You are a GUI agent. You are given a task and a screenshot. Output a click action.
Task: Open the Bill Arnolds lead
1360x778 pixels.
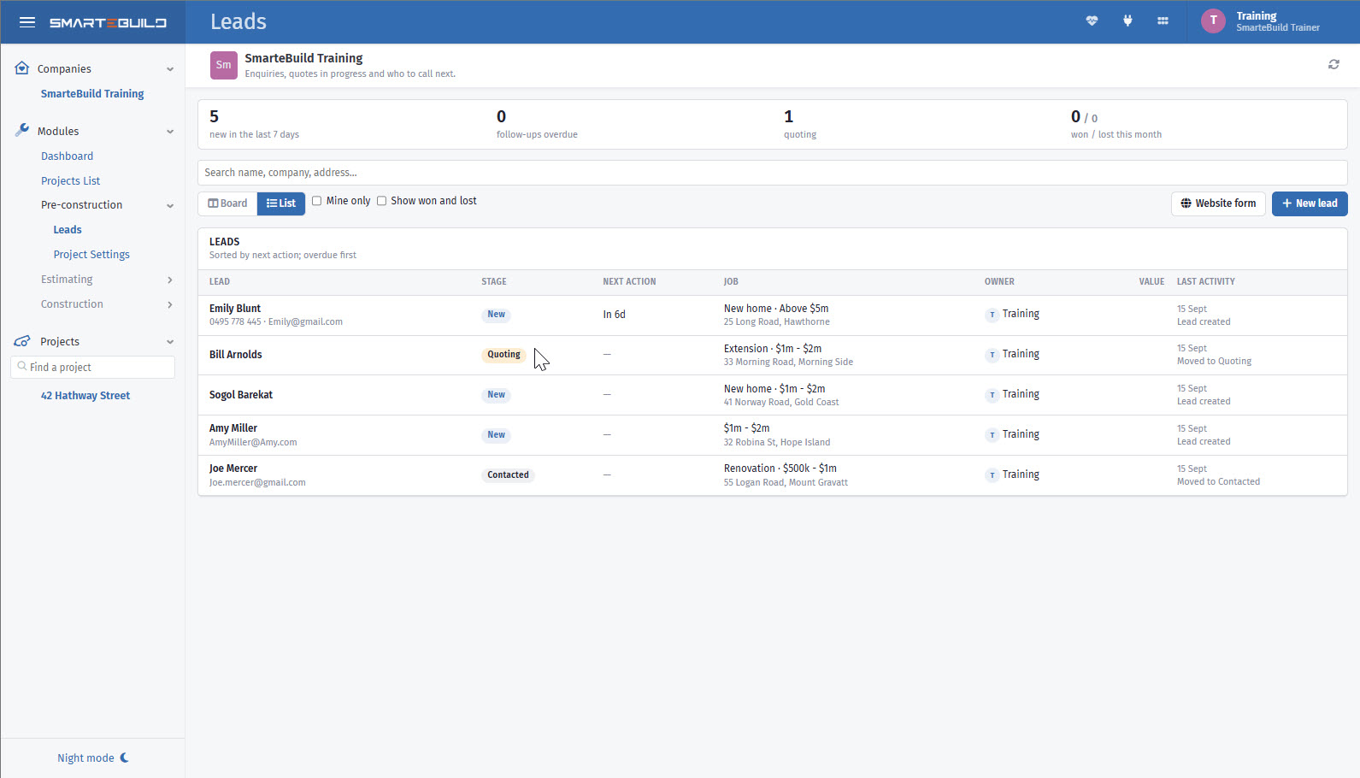click(x=236, y=355)
